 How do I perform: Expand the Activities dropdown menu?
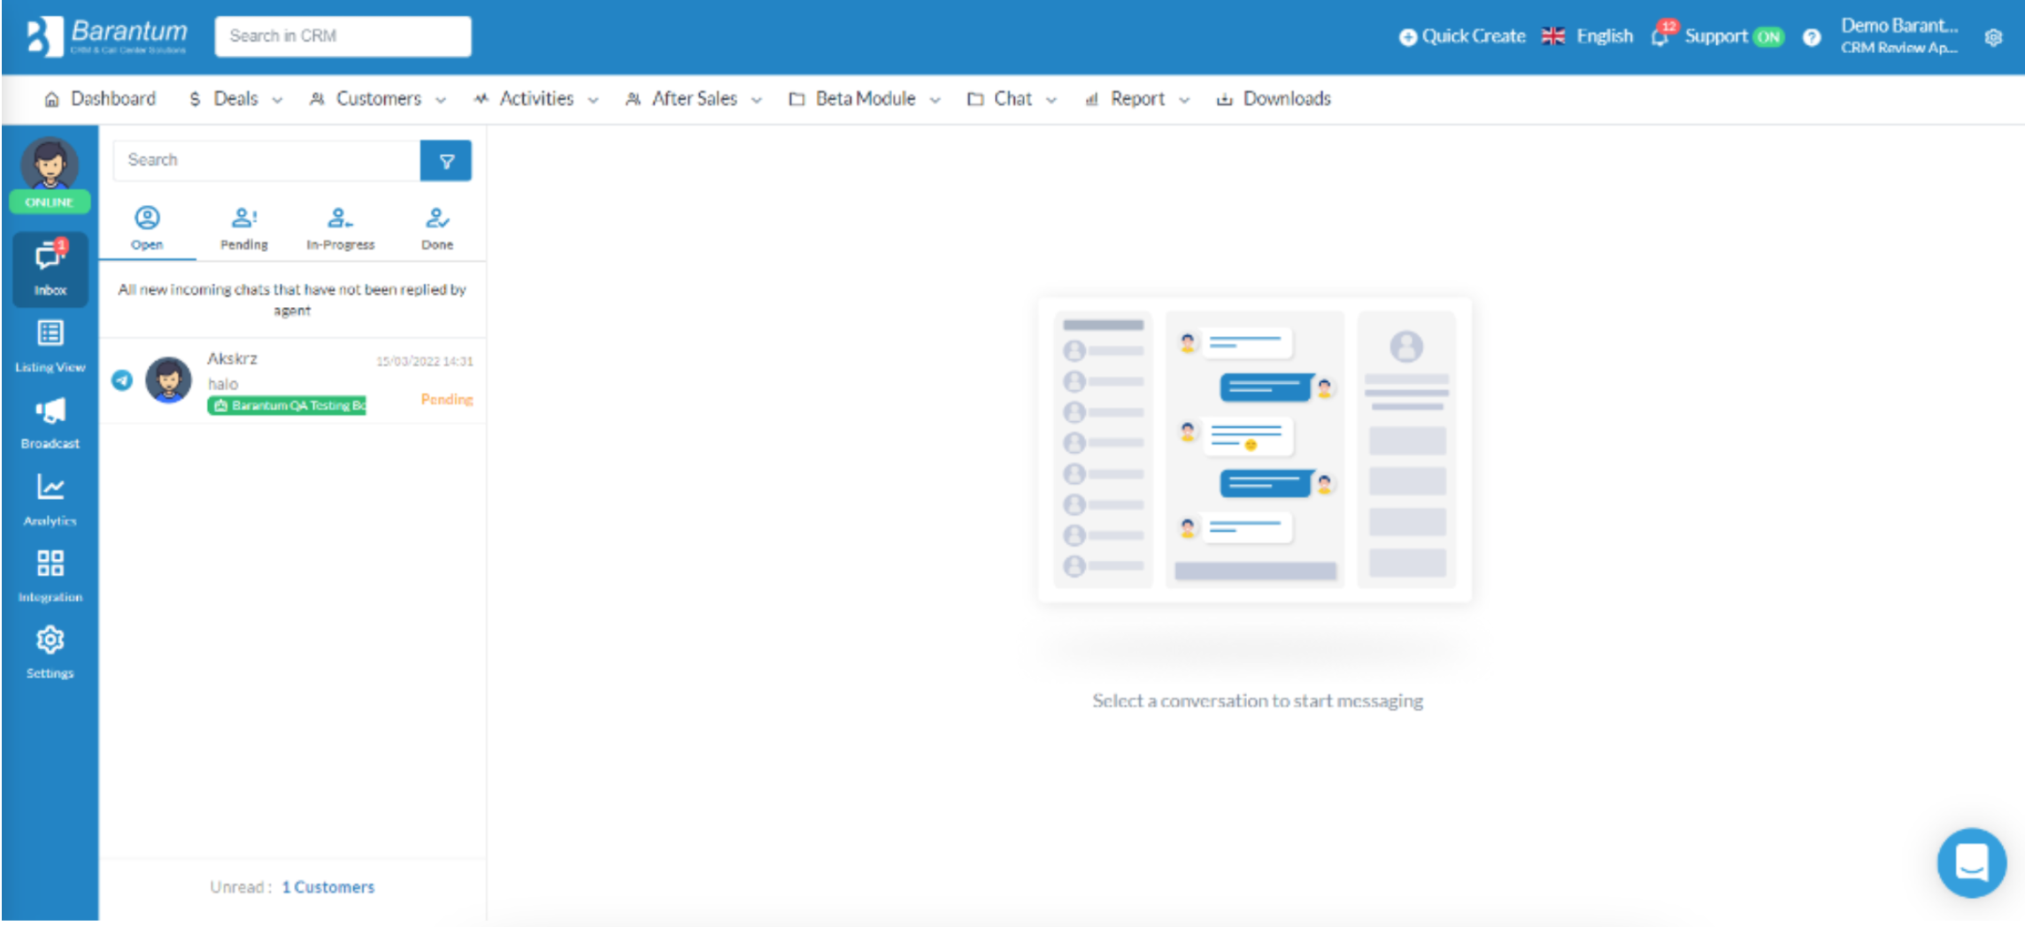536,99
